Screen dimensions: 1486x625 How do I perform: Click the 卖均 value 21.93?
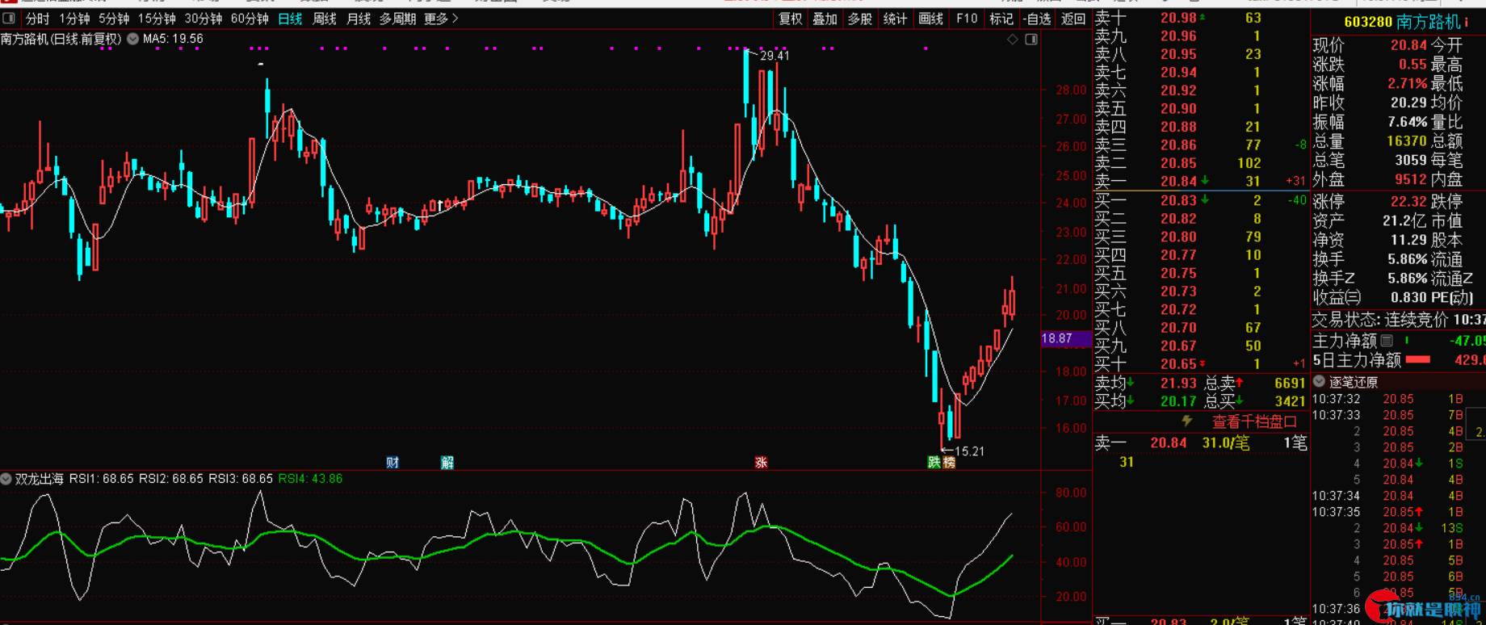coord(1179,384)
